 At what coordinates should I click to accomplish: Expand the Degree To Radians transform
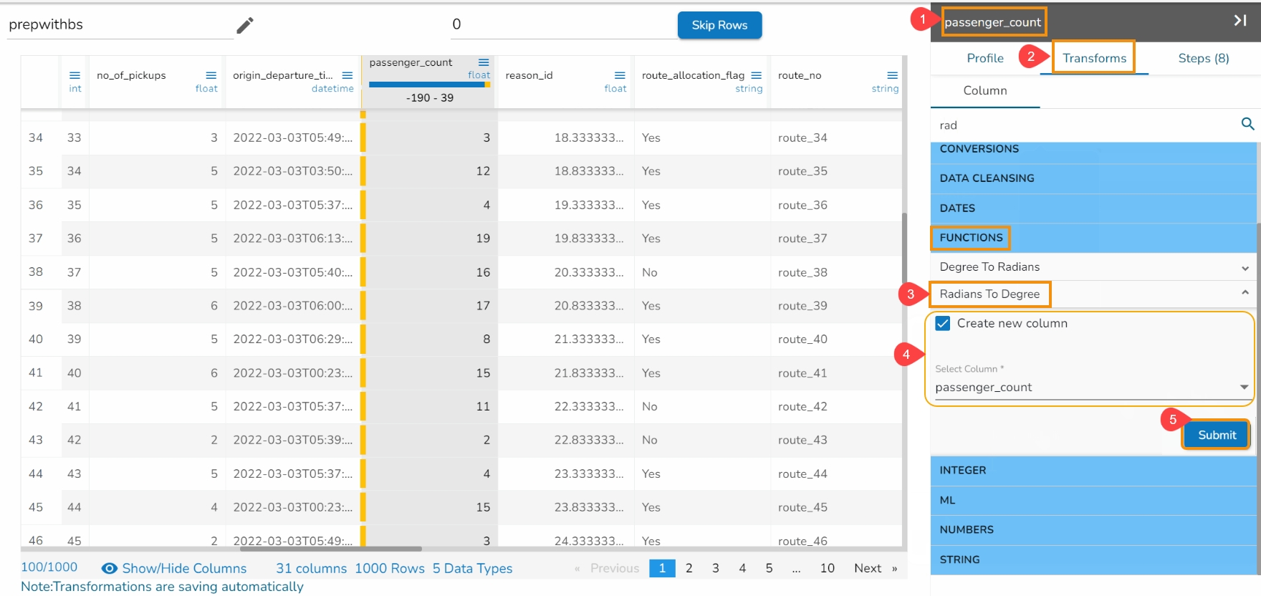click(x=1245, y=268)
